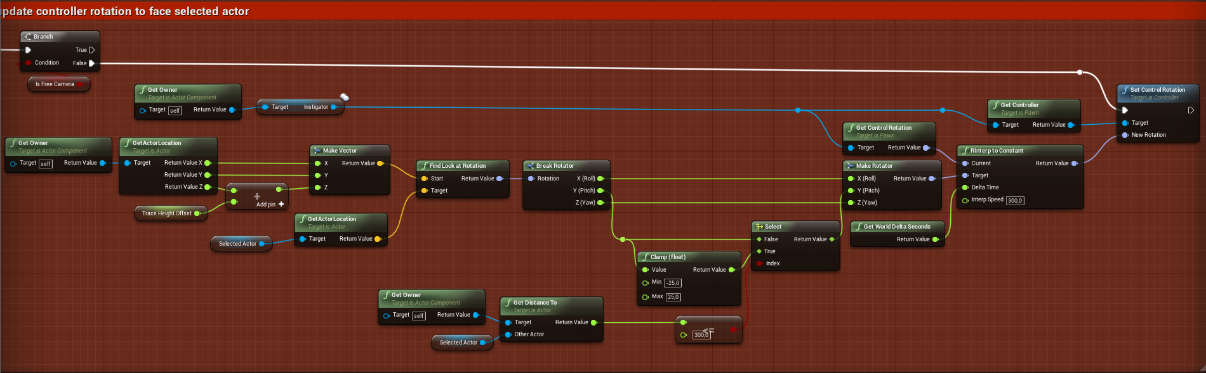This screenshot has height=373, width=1206.
Task: Click the Set Control Rotation function icon
Action: (1125, 90)
